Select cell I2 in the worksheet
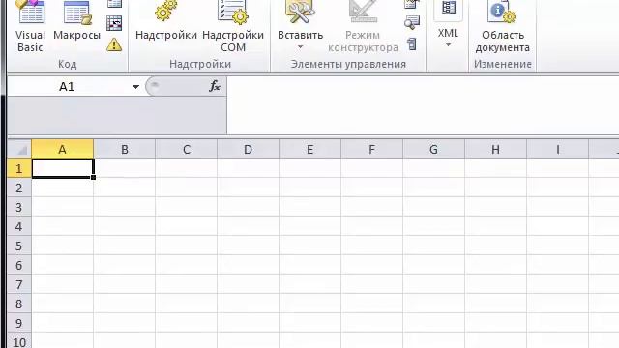 click(x=558, y=188)
